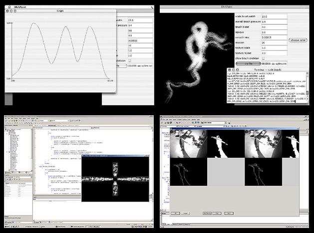Viewport: 314px width, 233px height.
Task: Click the second contour outline image in the dialog
Action: point(264,172)
